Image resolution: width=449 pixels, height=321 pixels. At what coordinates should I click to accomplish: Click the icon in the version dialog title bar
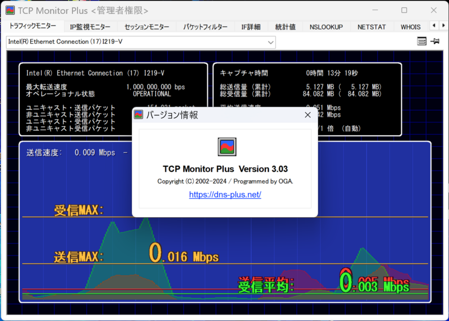point(138,114)
